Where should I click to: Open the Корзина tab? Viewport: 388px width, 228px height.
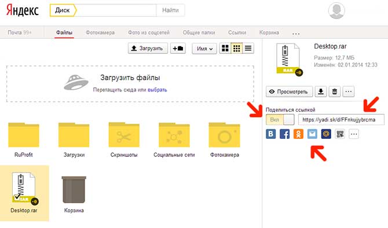point(269,32)
